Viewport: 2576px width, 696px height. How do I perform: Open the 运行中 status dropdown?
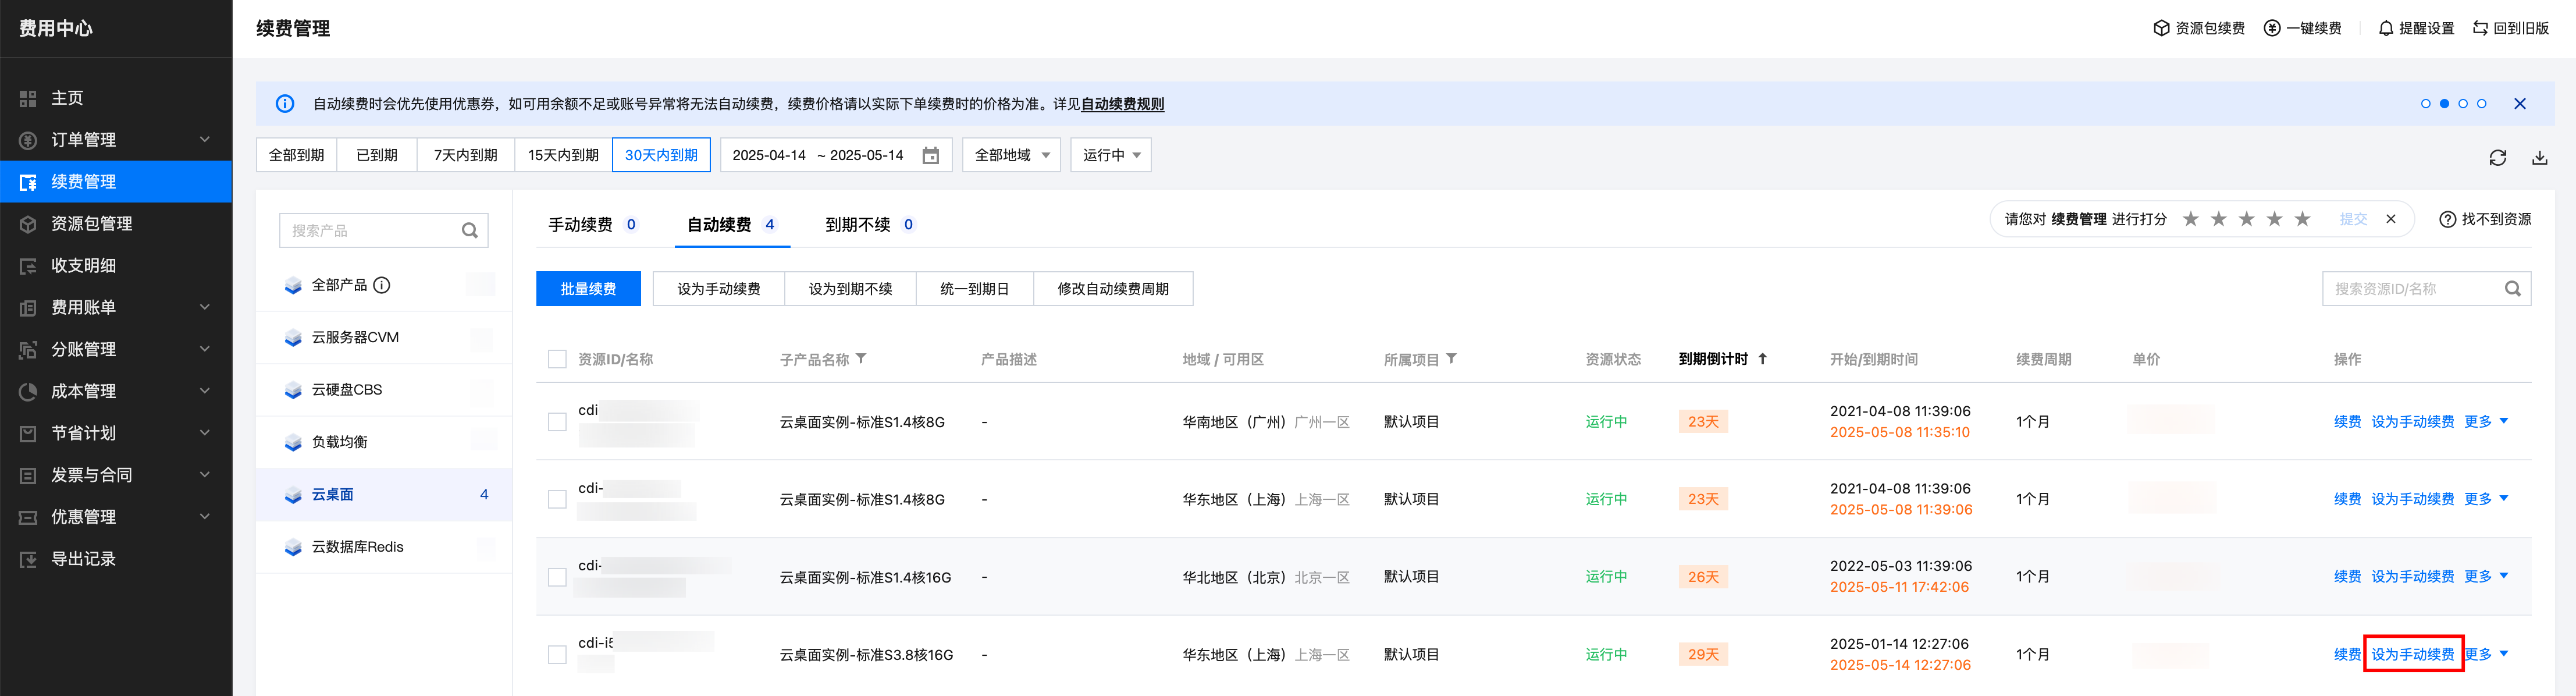point(1111,155)
